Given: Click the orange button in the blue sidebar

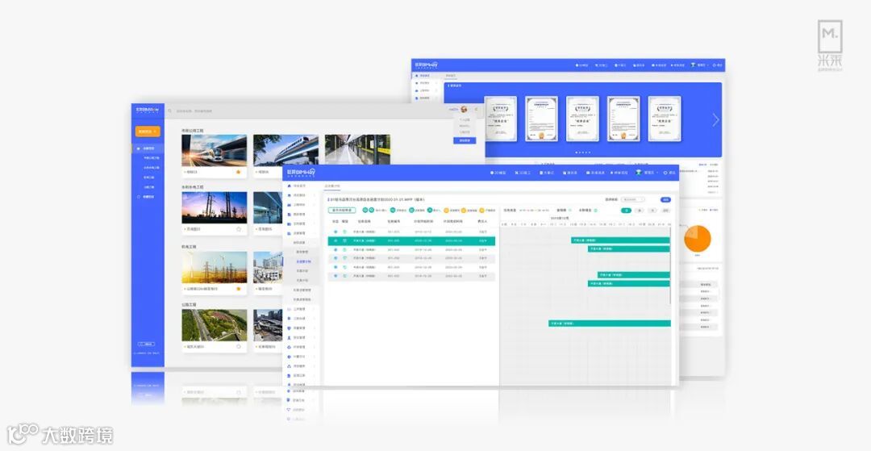Looking at the screenshot, I should [x=148, y=132].
